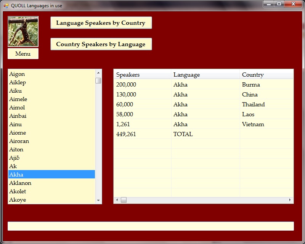Click the empty status text field

point(151,226)
